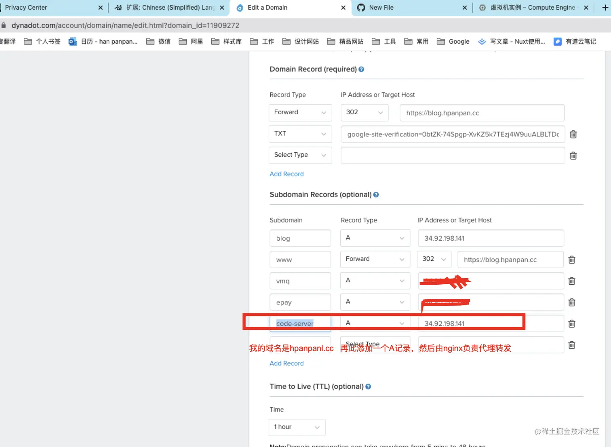Open the 常用 bookmark folder

coord(417,42)
